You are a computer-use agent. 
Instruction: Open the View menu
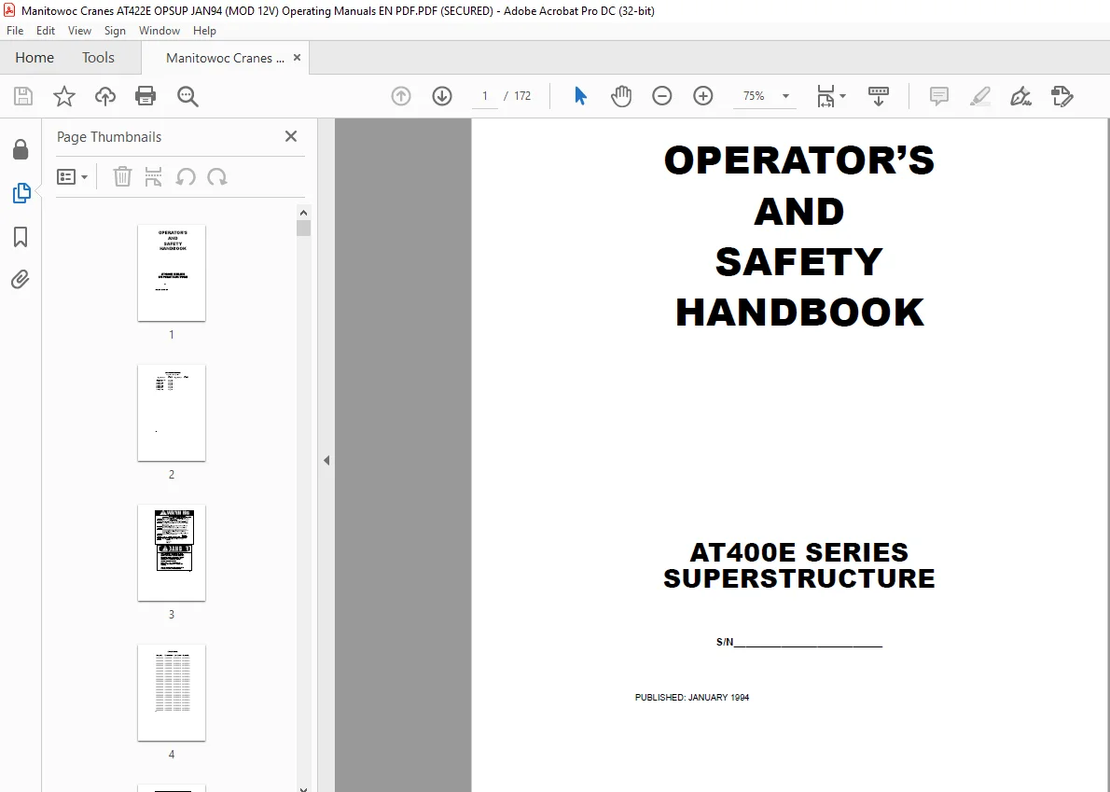[x=79, y=31]
